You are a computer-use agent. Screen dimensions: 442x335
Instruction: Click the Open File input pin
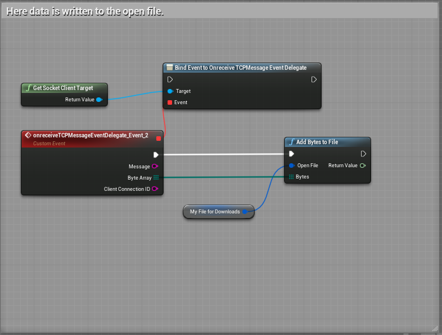291,166
